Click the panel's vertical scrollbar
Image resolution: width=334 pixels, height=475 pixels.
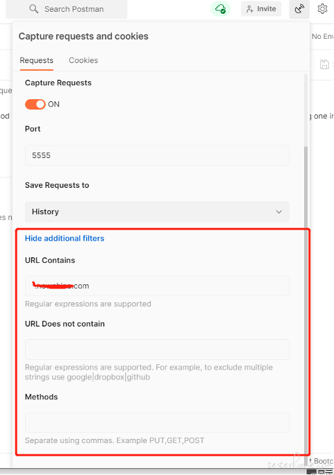tap(306, 300)
